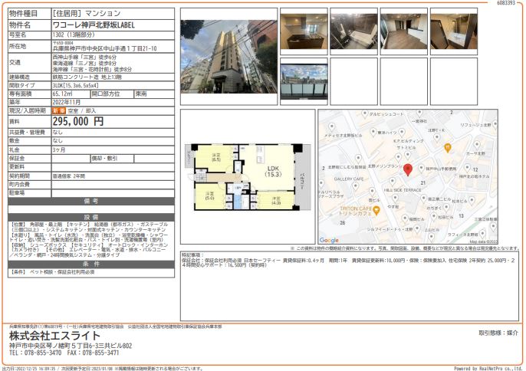Viewport: 526px width, 371px height.
Task: Click the LDK (15.3) room on floor plan
Action: coord(273,172)
